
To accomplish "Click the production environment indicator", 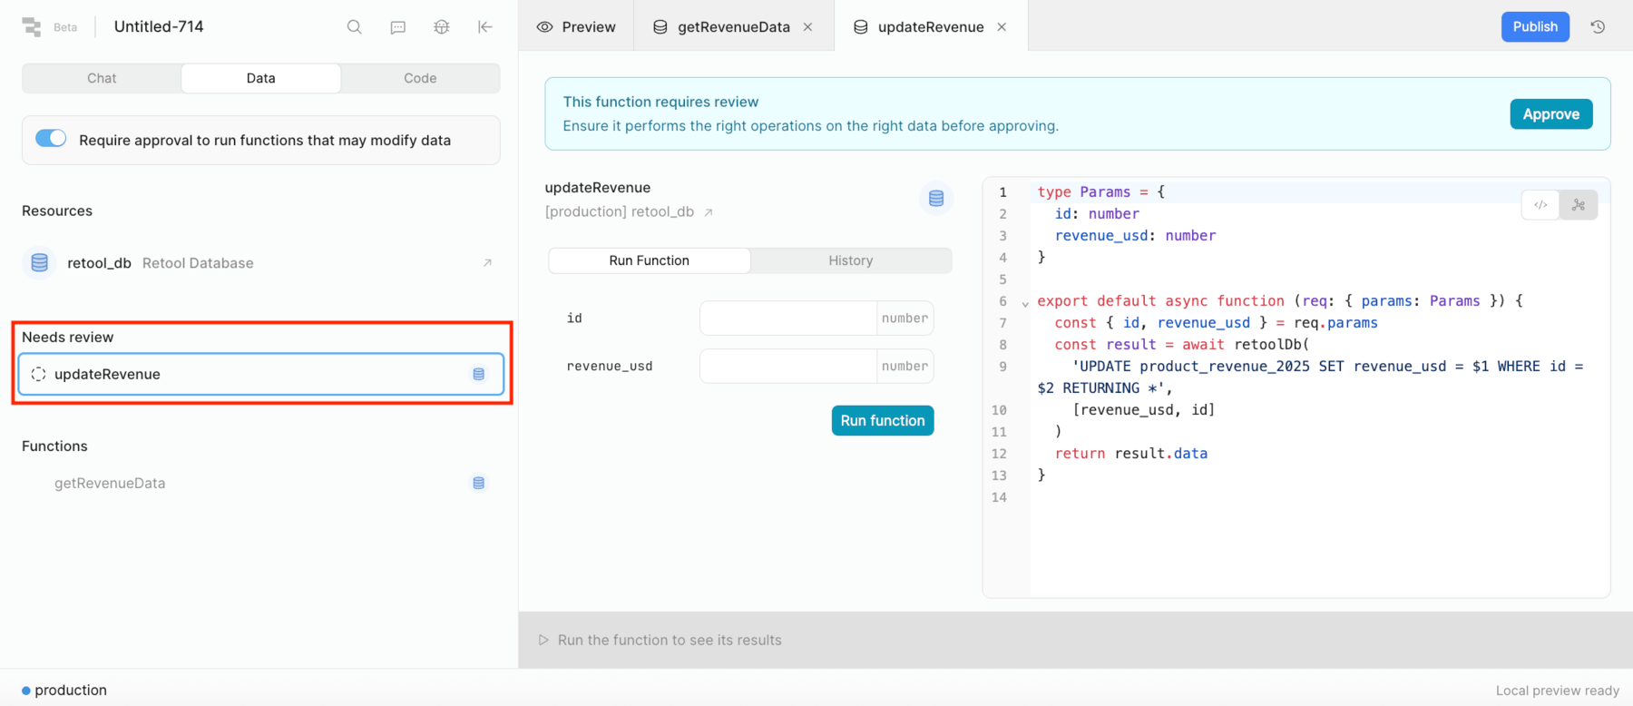I will pos(64,691).
